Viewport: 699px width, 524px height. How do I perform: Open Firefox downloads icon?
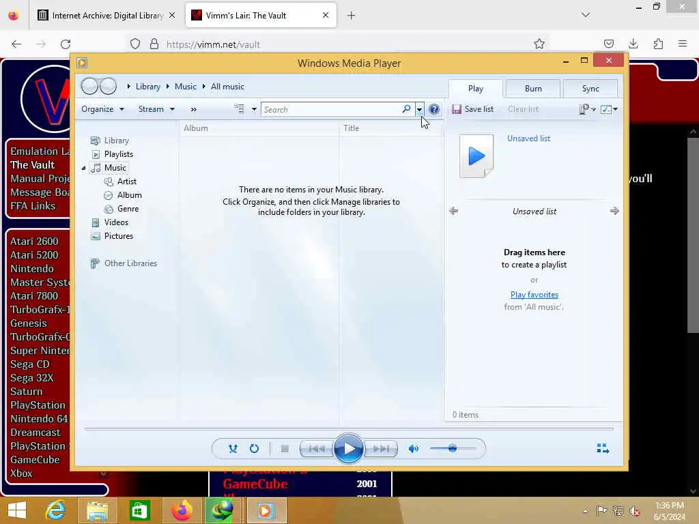[x=633, y=44]
